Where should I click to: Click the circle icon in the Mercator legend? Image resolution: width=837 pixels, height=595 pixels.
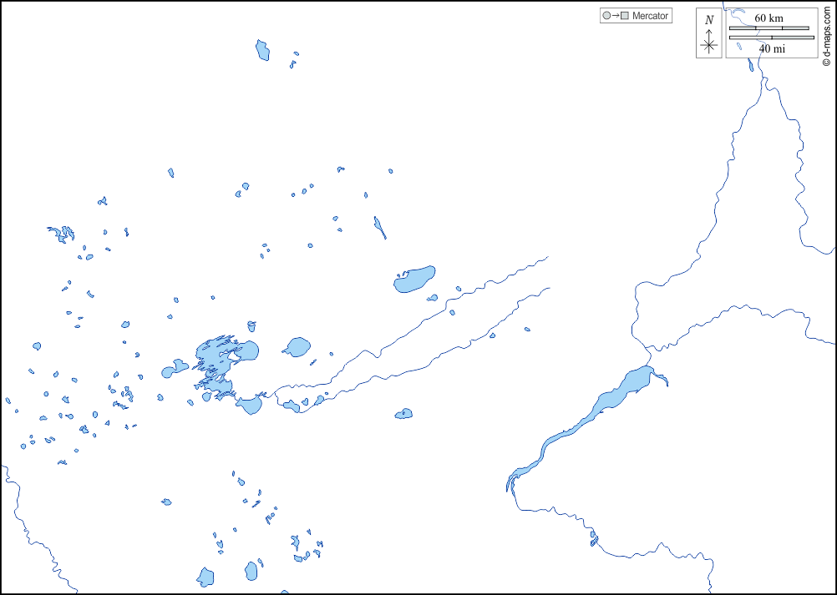point(606,16)
